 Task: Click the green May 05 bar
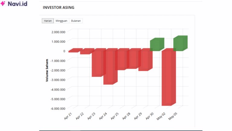[x=180, y=44]
